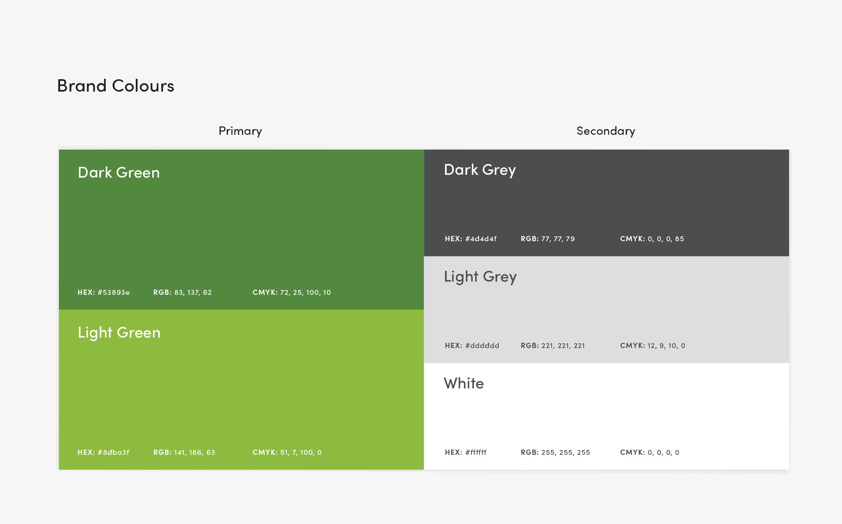842x524 pixels.
Task: Click the Light Grey colour swatch
Action: click(x=606, y=310)
